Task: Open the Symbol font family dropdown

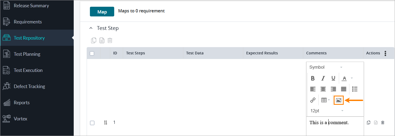Action: tap(326, 67)
